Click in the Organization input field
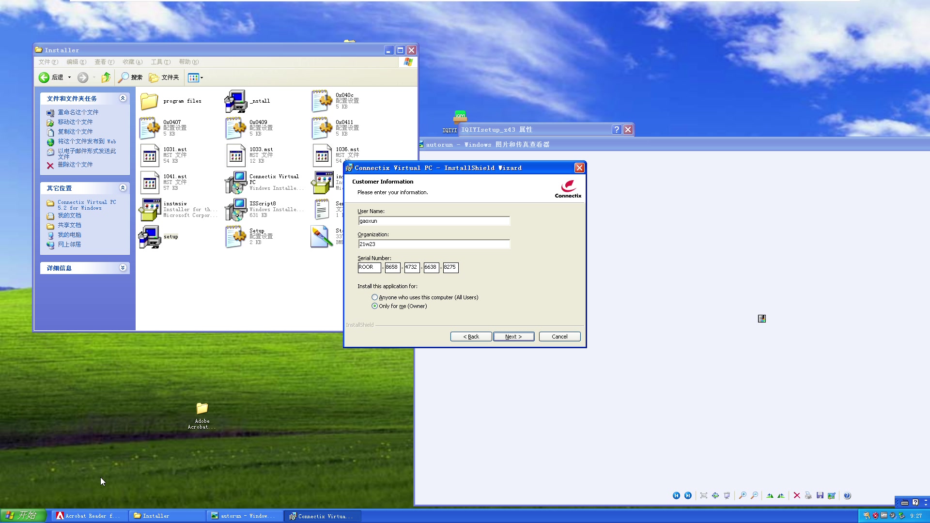930x523 pixels. coord(434,244)
